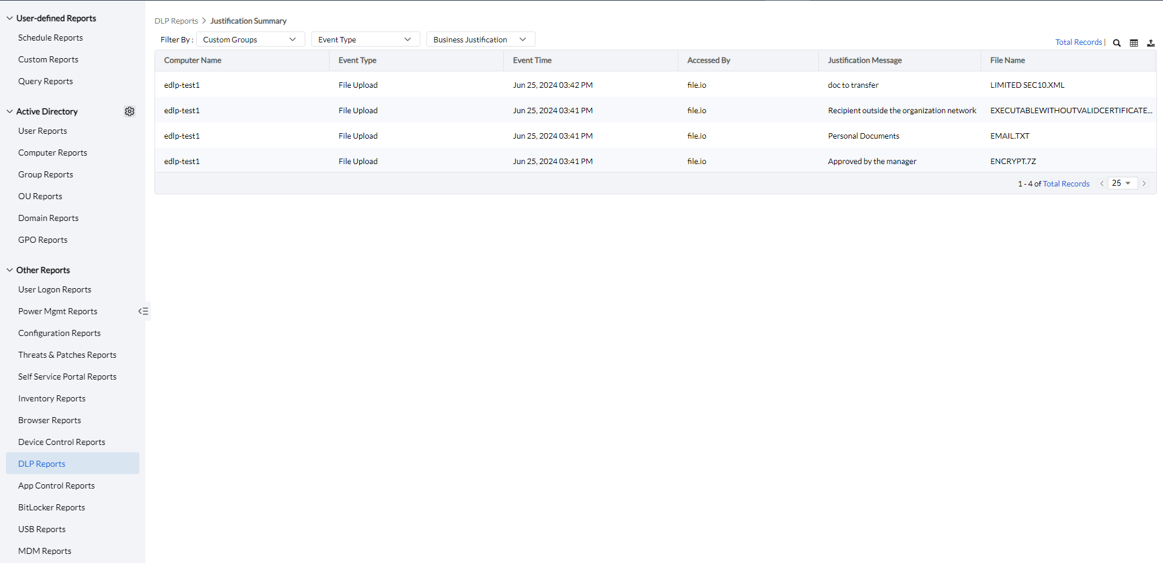
Task: Sort by Event Type column header
Action: point(357,61)
